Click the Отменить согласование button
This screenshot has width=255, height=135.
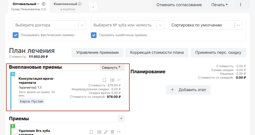[x=179, y=5]
